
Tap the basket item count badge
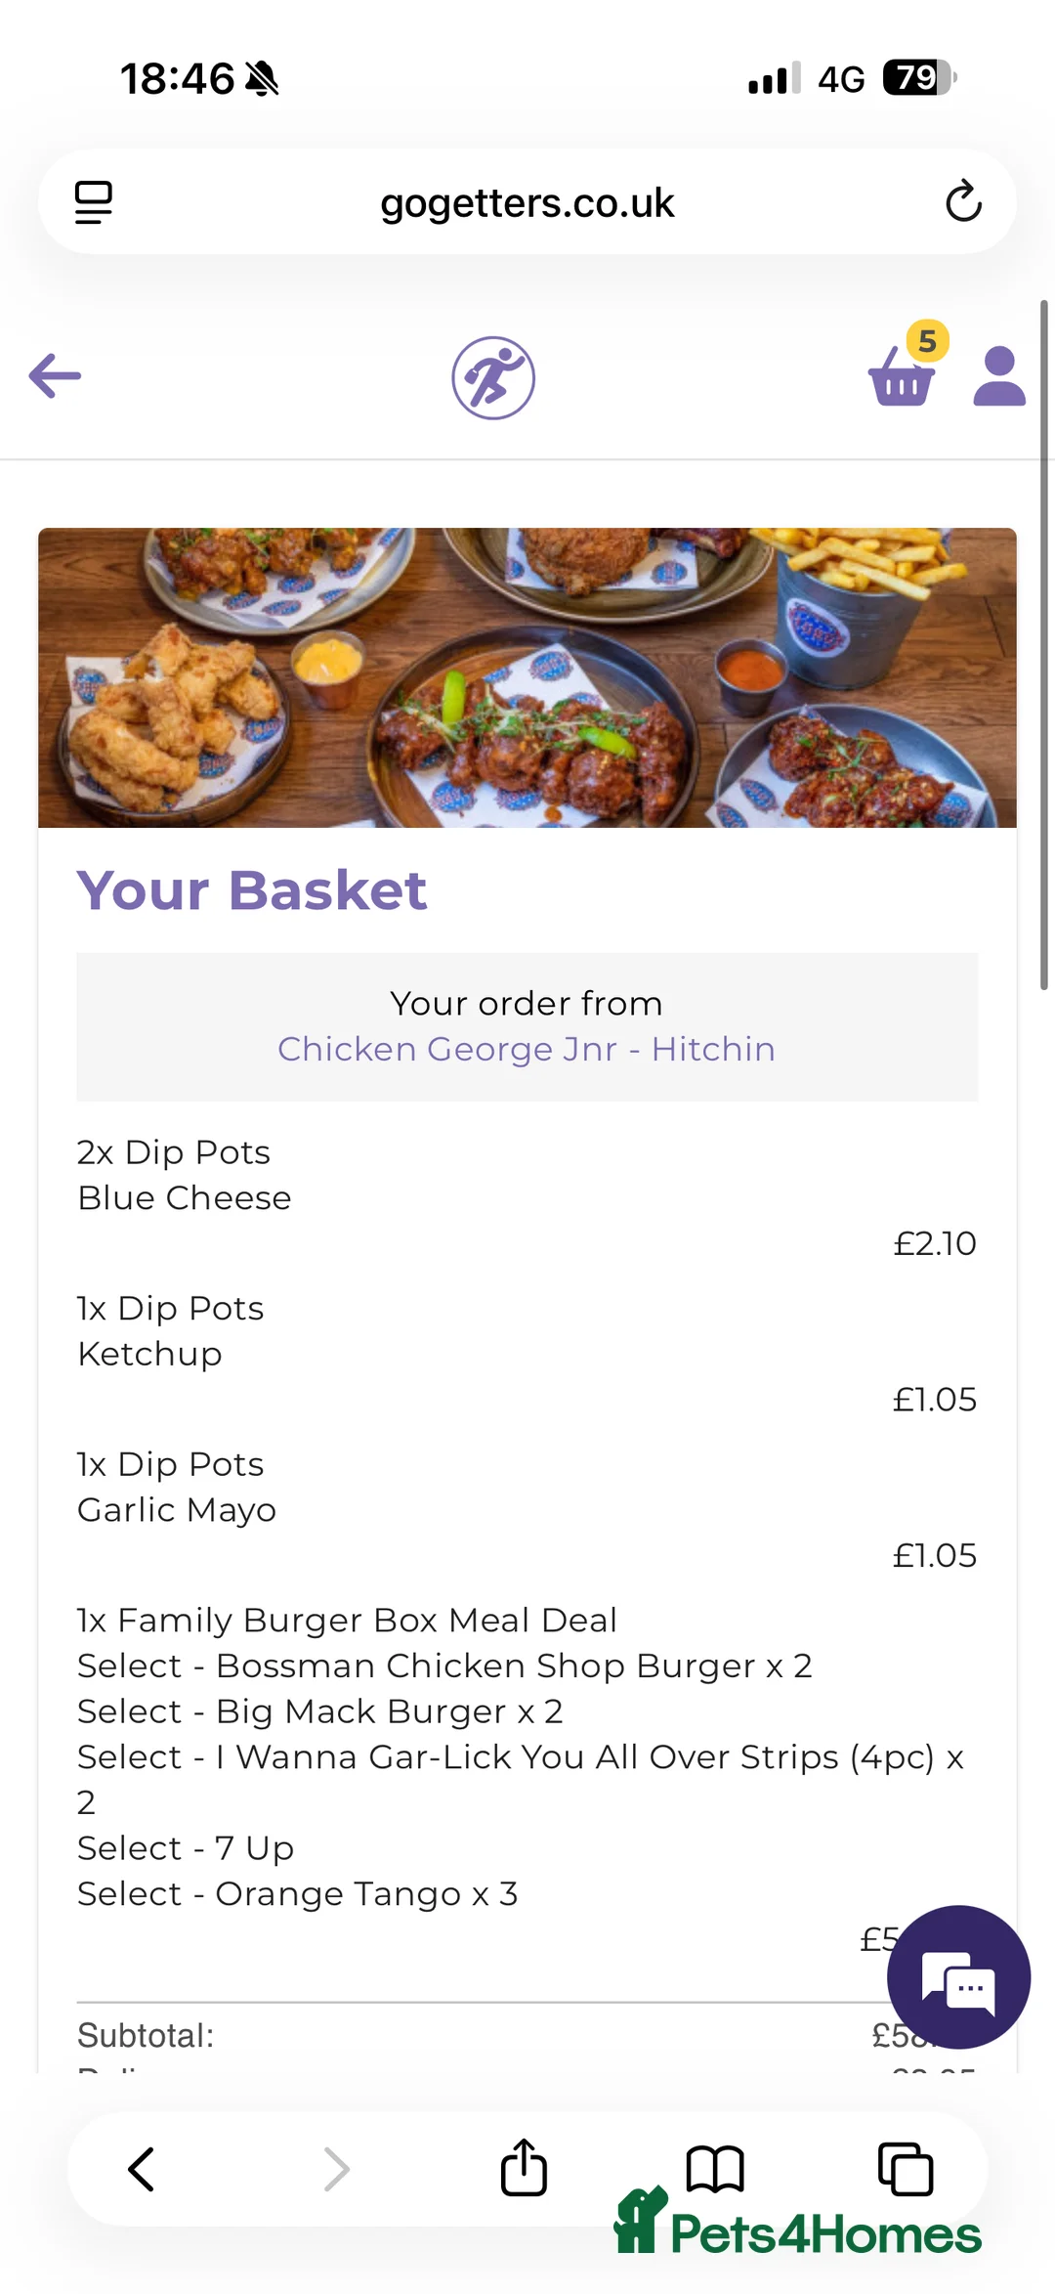pyautogui.click(x=928, y=341)
